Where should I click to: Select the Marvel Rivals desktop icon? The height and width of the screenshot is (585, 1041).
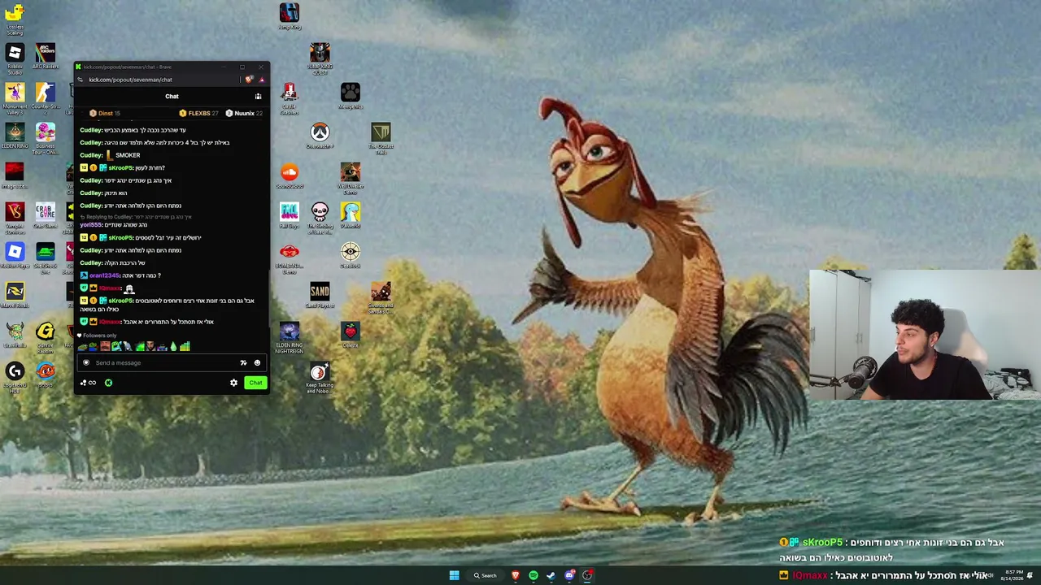point(15,295)
